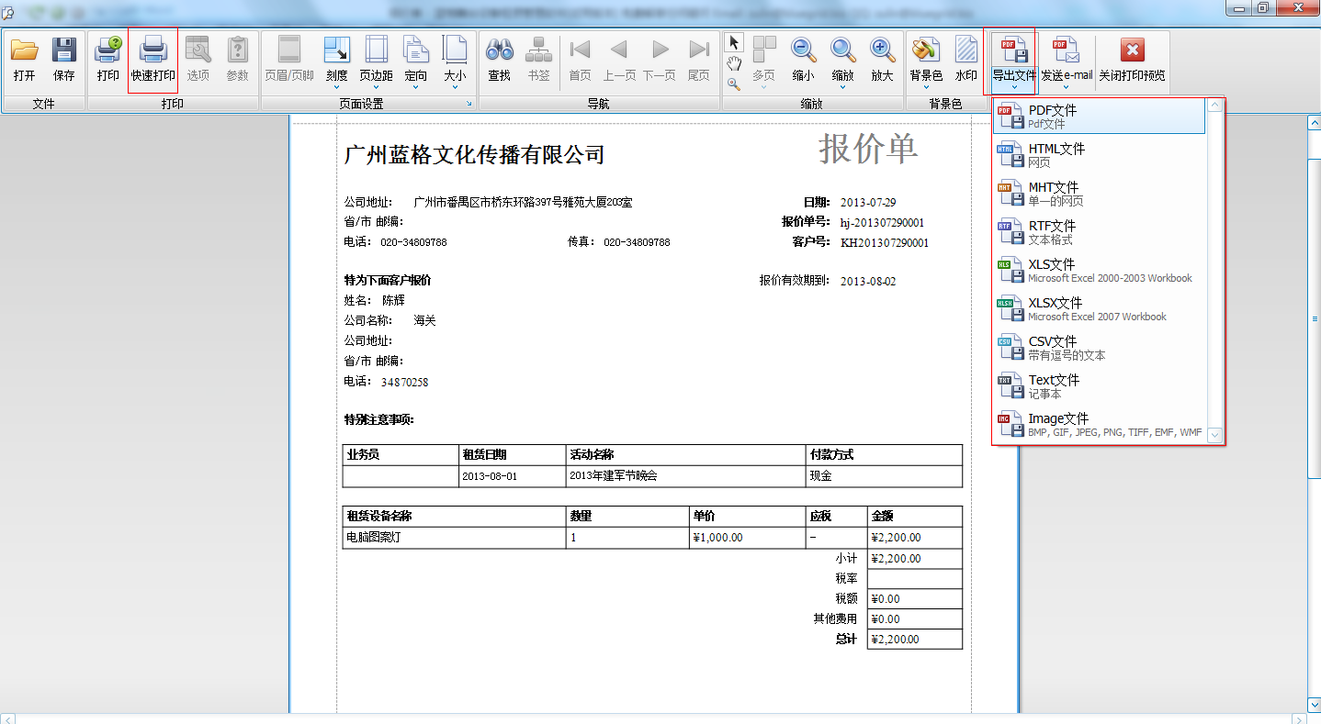Save the document using the 保存 icon
The image size is (1321, 724).
click(x=64, y=61)
